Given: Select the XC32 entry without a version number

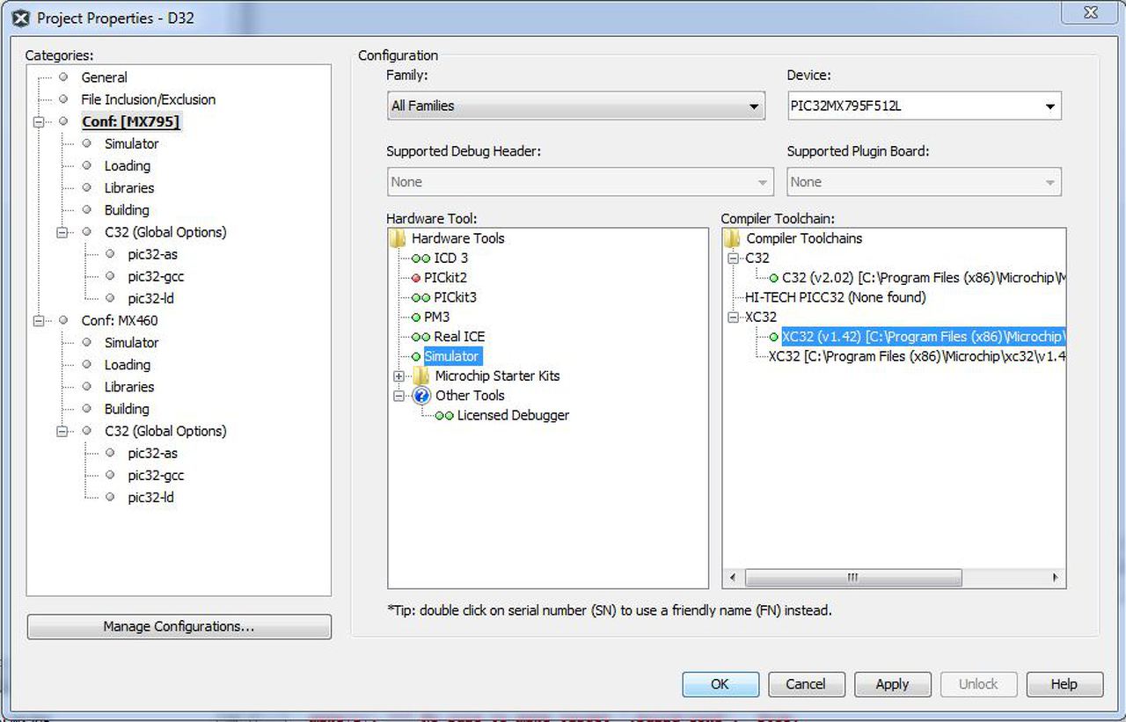Looking at the screenshot, I should (918, 356).
